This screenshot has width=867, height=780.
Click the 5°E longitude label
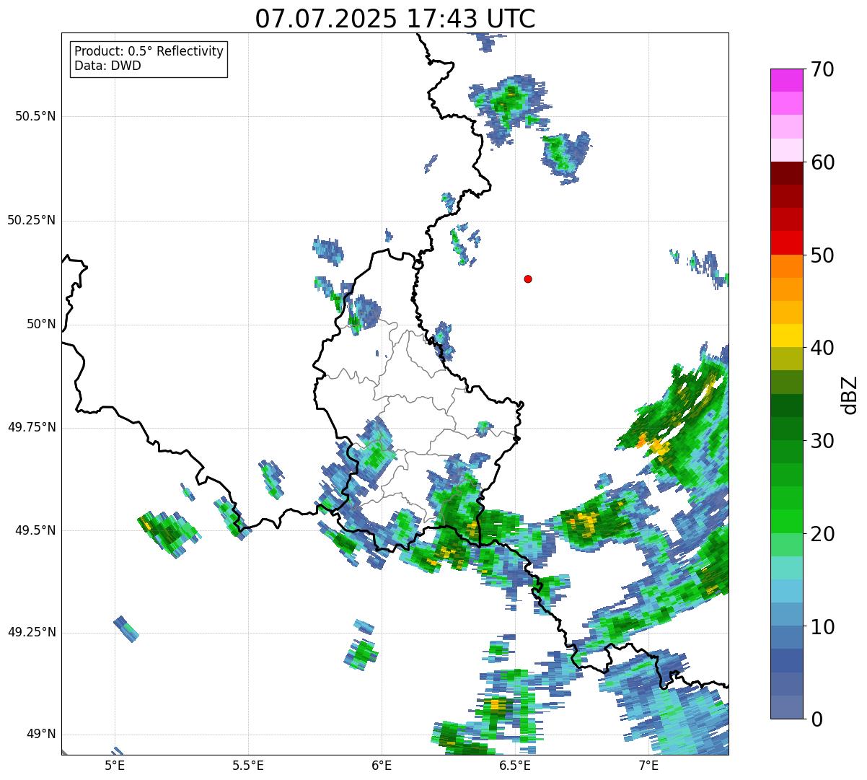point(115,765)
